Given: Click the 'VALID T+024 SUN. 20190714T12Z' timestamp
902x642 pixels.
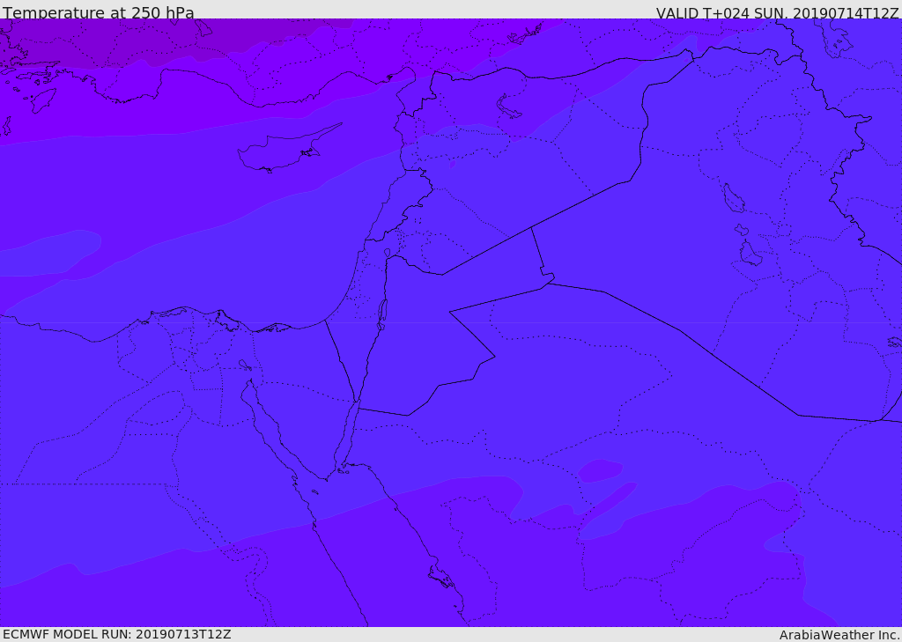Looking at the screenshot, I should click(x=777, y=13).
